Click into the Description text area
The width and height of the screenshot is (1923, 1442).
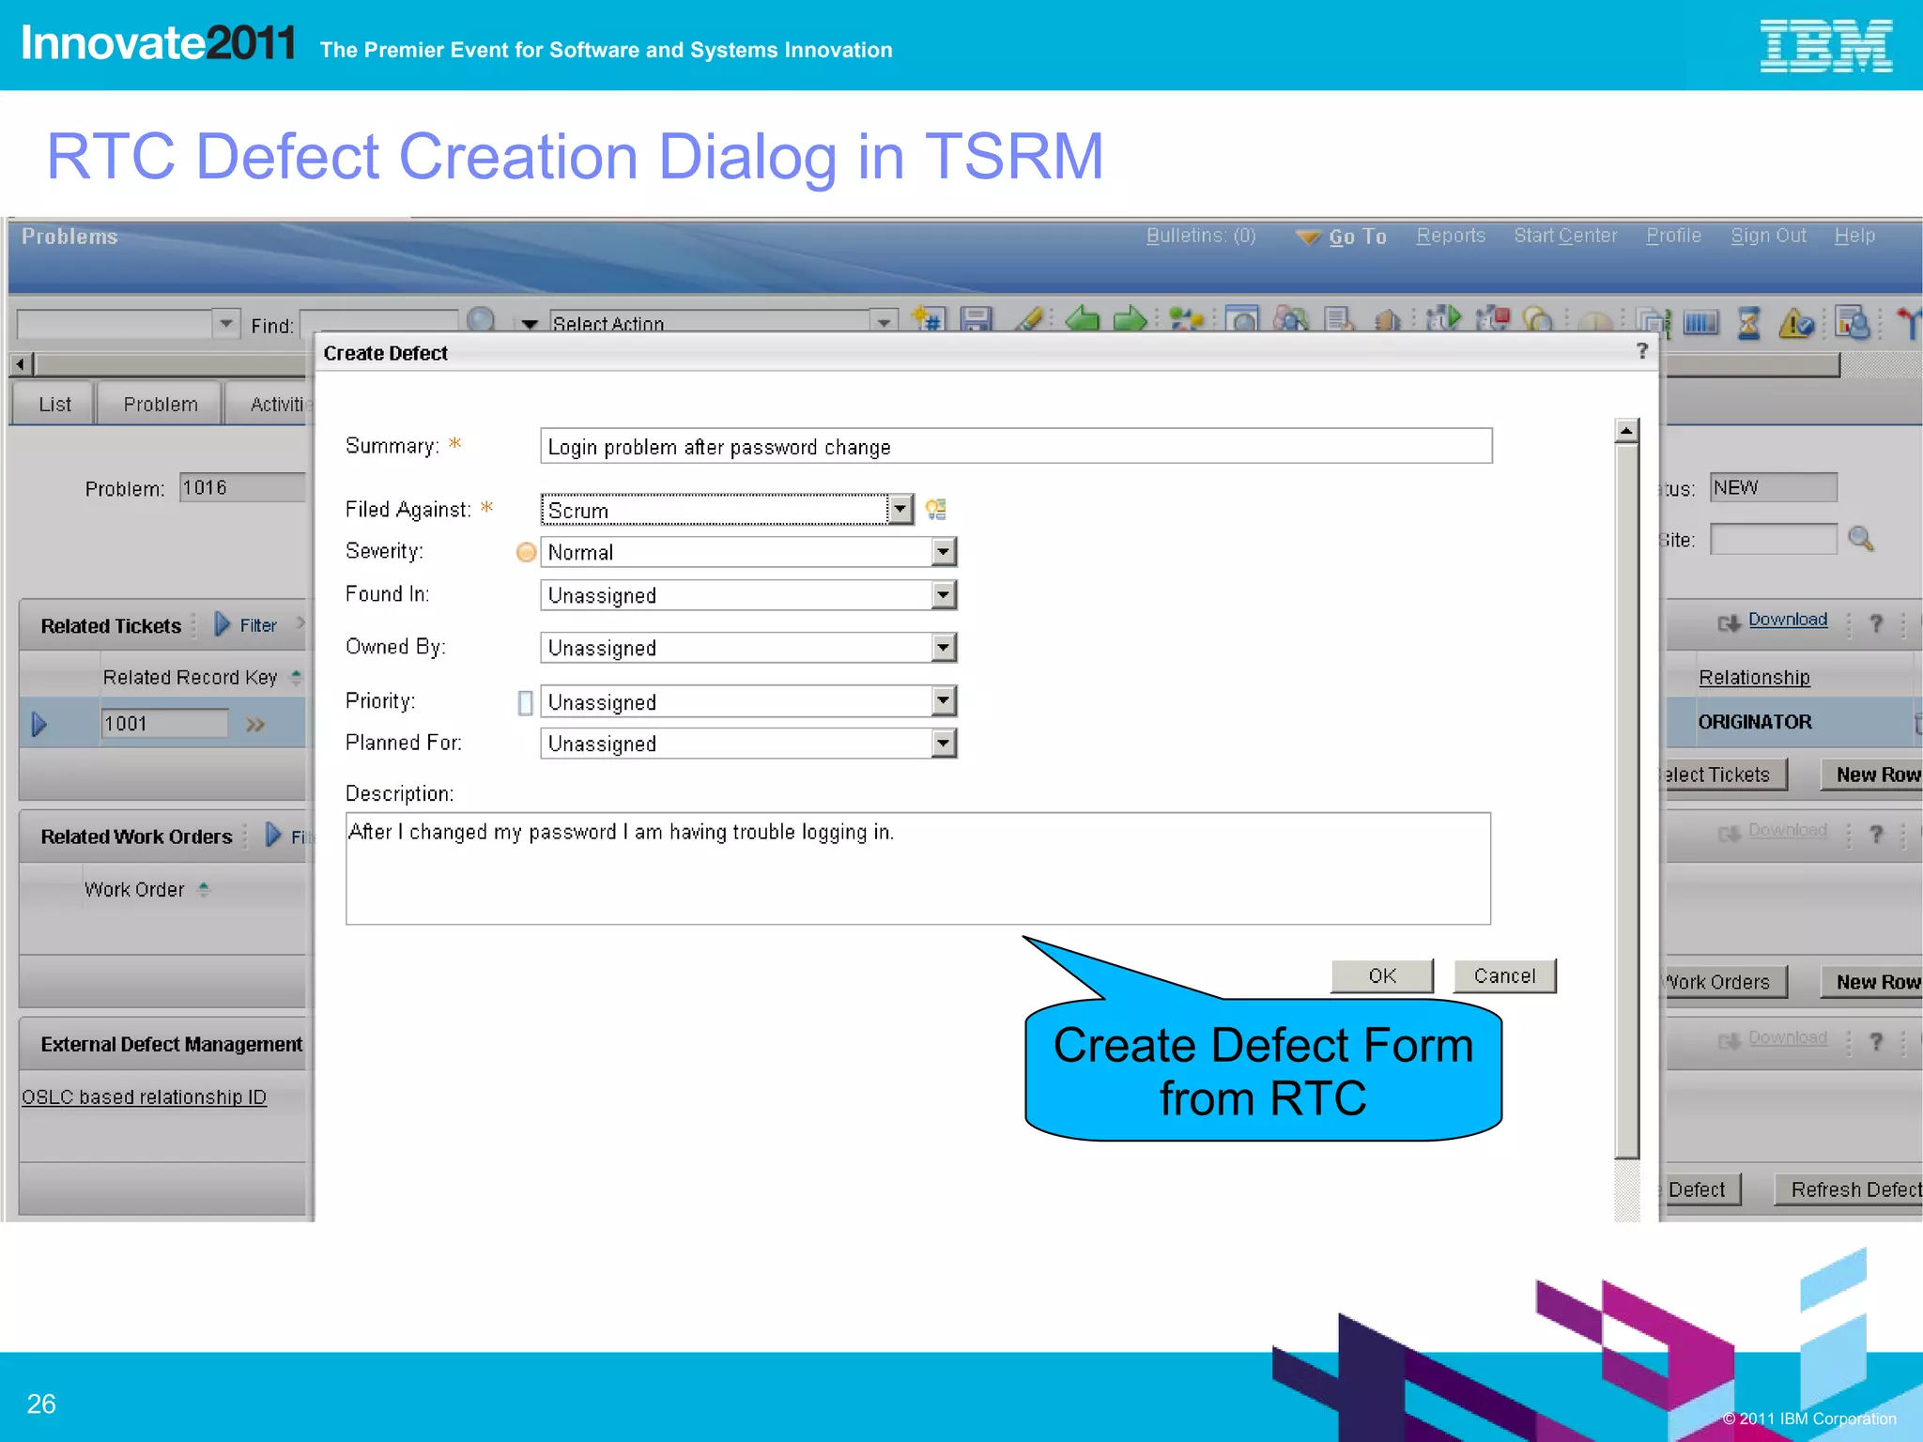(x=918, y=868)
